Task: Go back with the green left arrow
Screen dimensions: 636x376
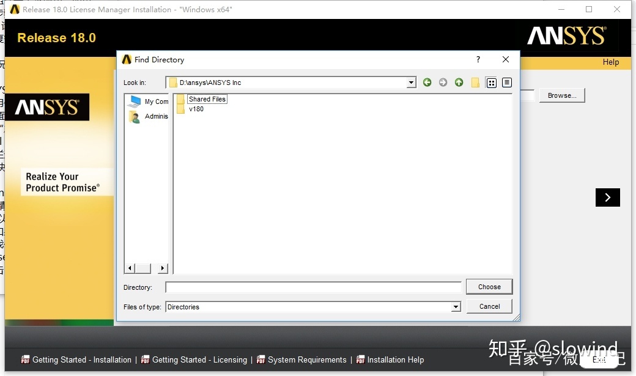Action: [x=427, y=83]
